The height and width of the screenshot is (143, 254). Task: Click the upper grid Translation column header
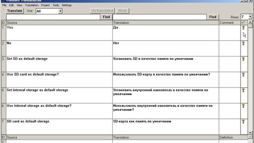point(166,23)
